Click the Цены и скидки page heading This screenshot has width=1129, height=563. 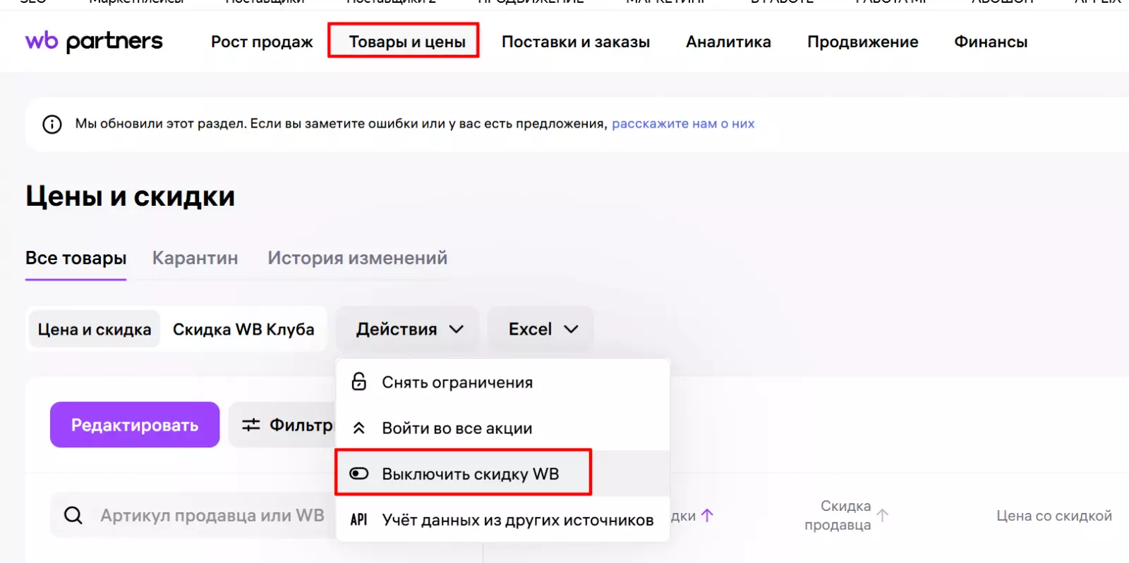click(x=131, y=197)
